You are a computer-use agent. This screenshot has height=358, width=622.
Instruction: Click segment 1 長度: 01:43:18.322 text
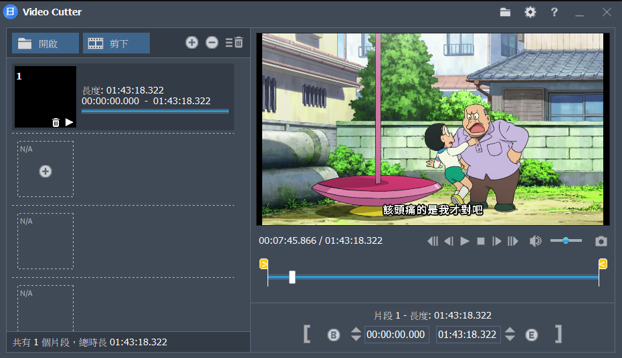click(x=123, y=90)
